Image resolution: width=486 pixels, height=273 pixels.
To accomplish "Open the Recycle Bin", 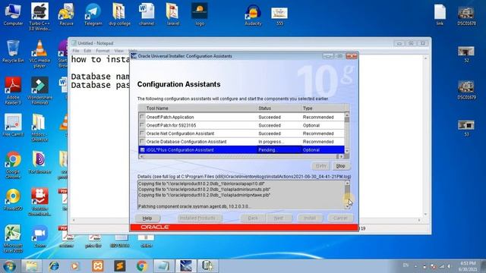I will click(x=13, y=52).
